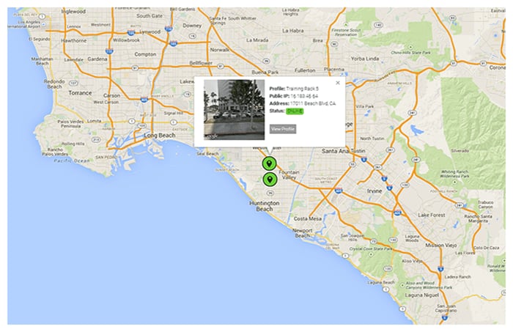Click the 'Norwalk' map label
The image size is (513, 332).
click(x=220, y=50)
